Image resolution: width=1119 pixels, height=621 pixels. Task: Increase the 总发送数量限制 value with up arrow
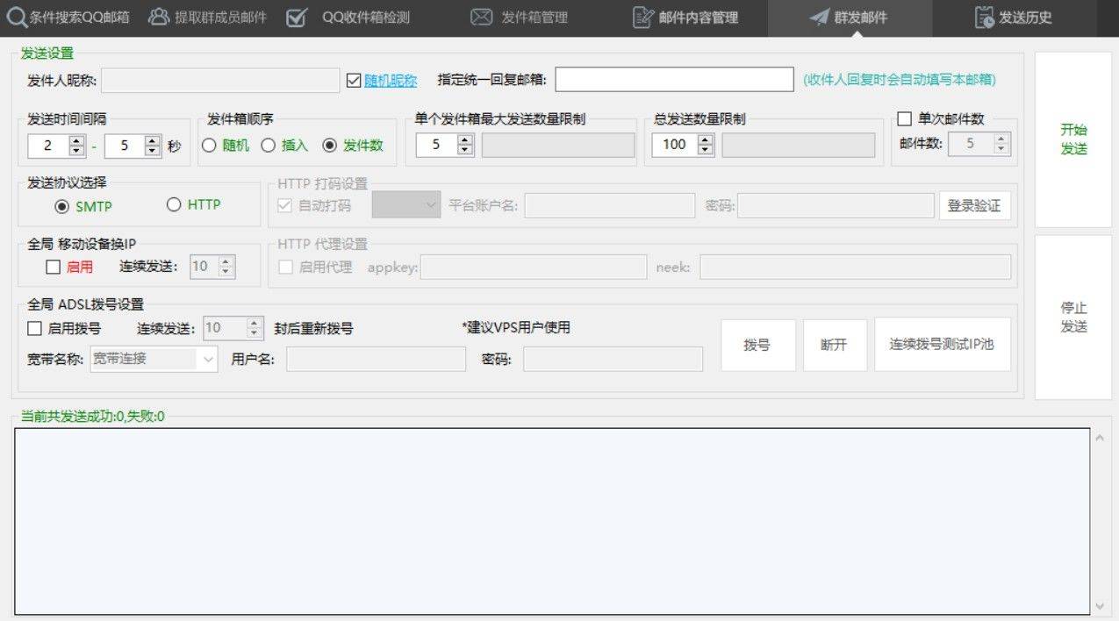[706, 139]
